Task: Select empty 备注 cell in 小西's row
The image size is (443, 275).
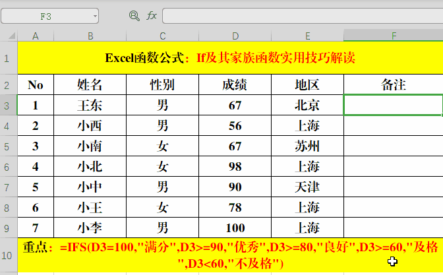Action: click(x=394, y=125)
